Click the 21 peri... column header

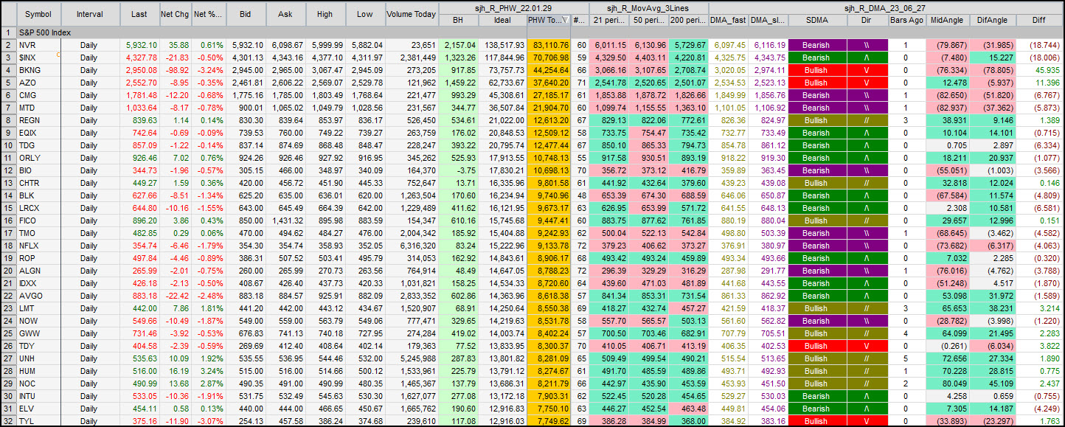tap(608, 21)
